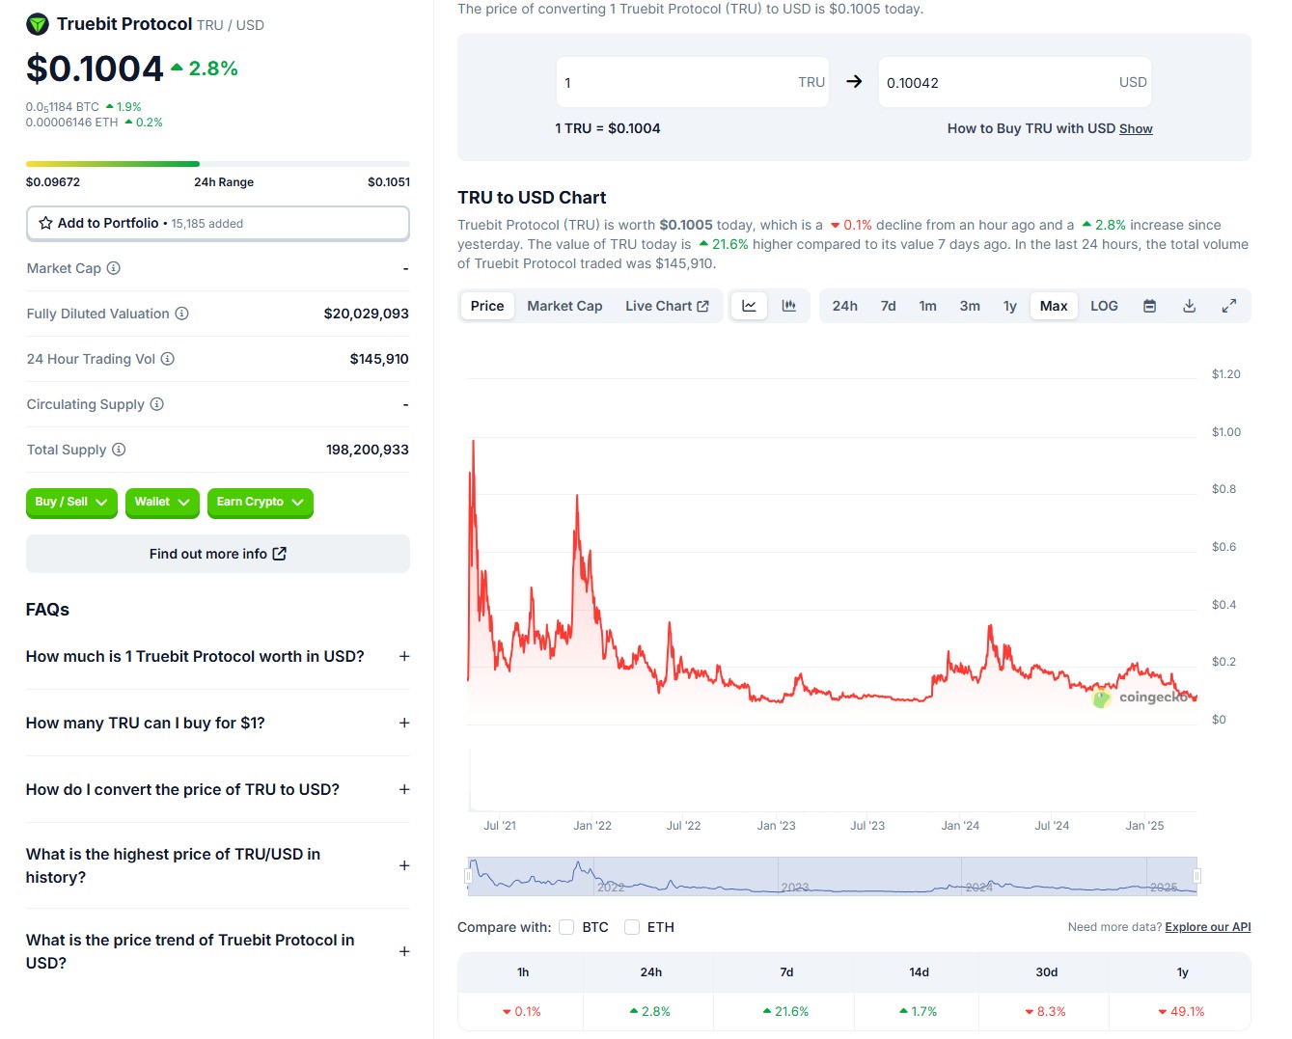The width and height of the screenshot is (1292, 1039).
Task: Click Add to Portfolio button
Action: point(218,223)
